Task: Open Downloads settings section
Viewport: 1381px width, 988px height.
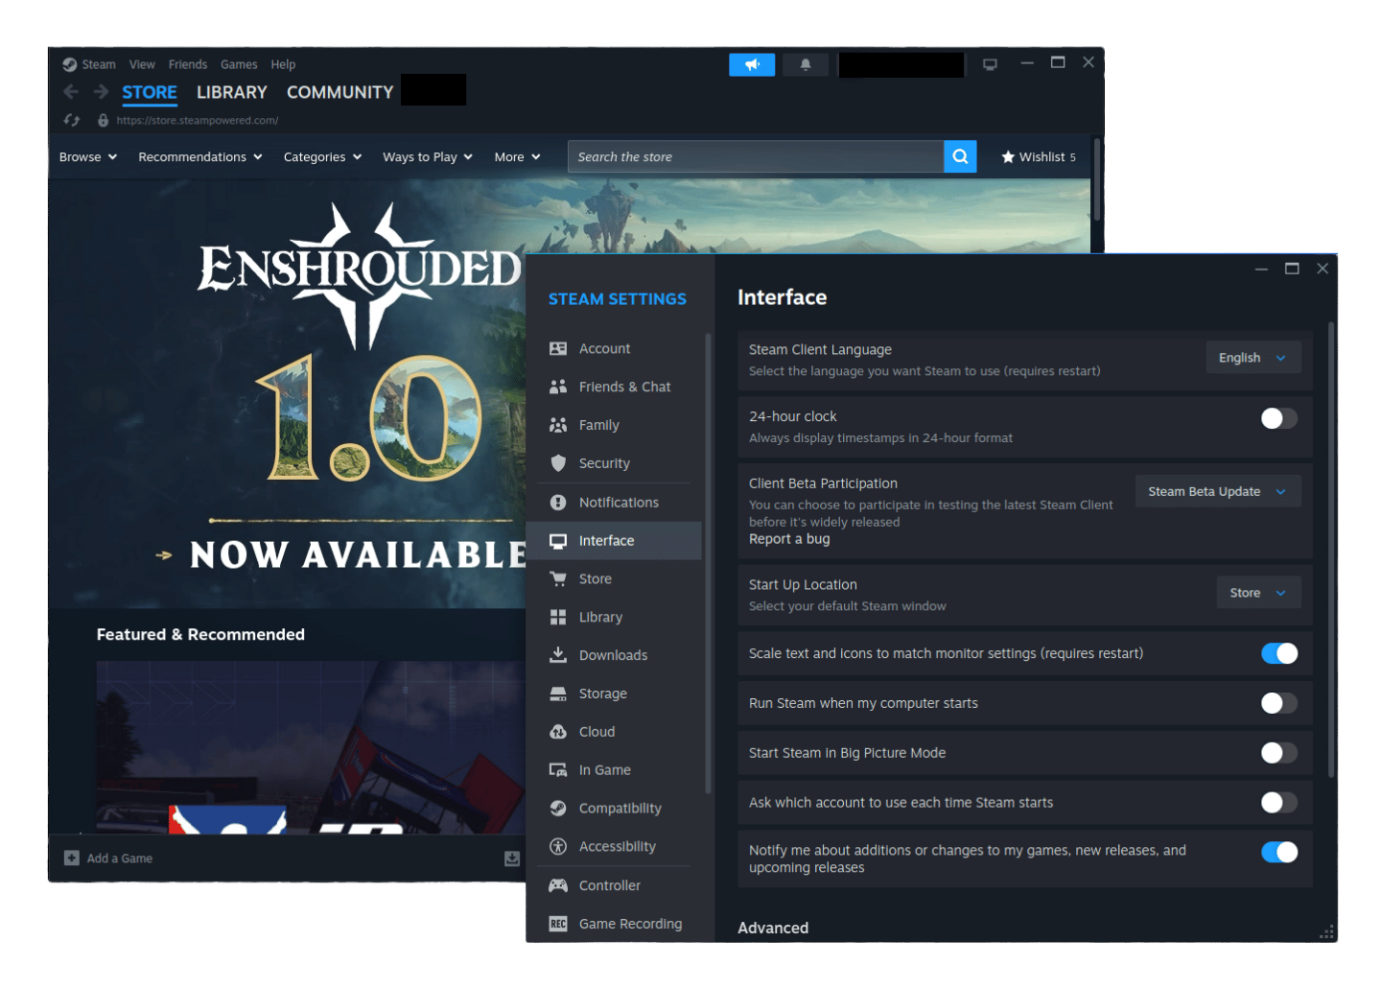Action: pyautogui.click(x=614, y=655)
